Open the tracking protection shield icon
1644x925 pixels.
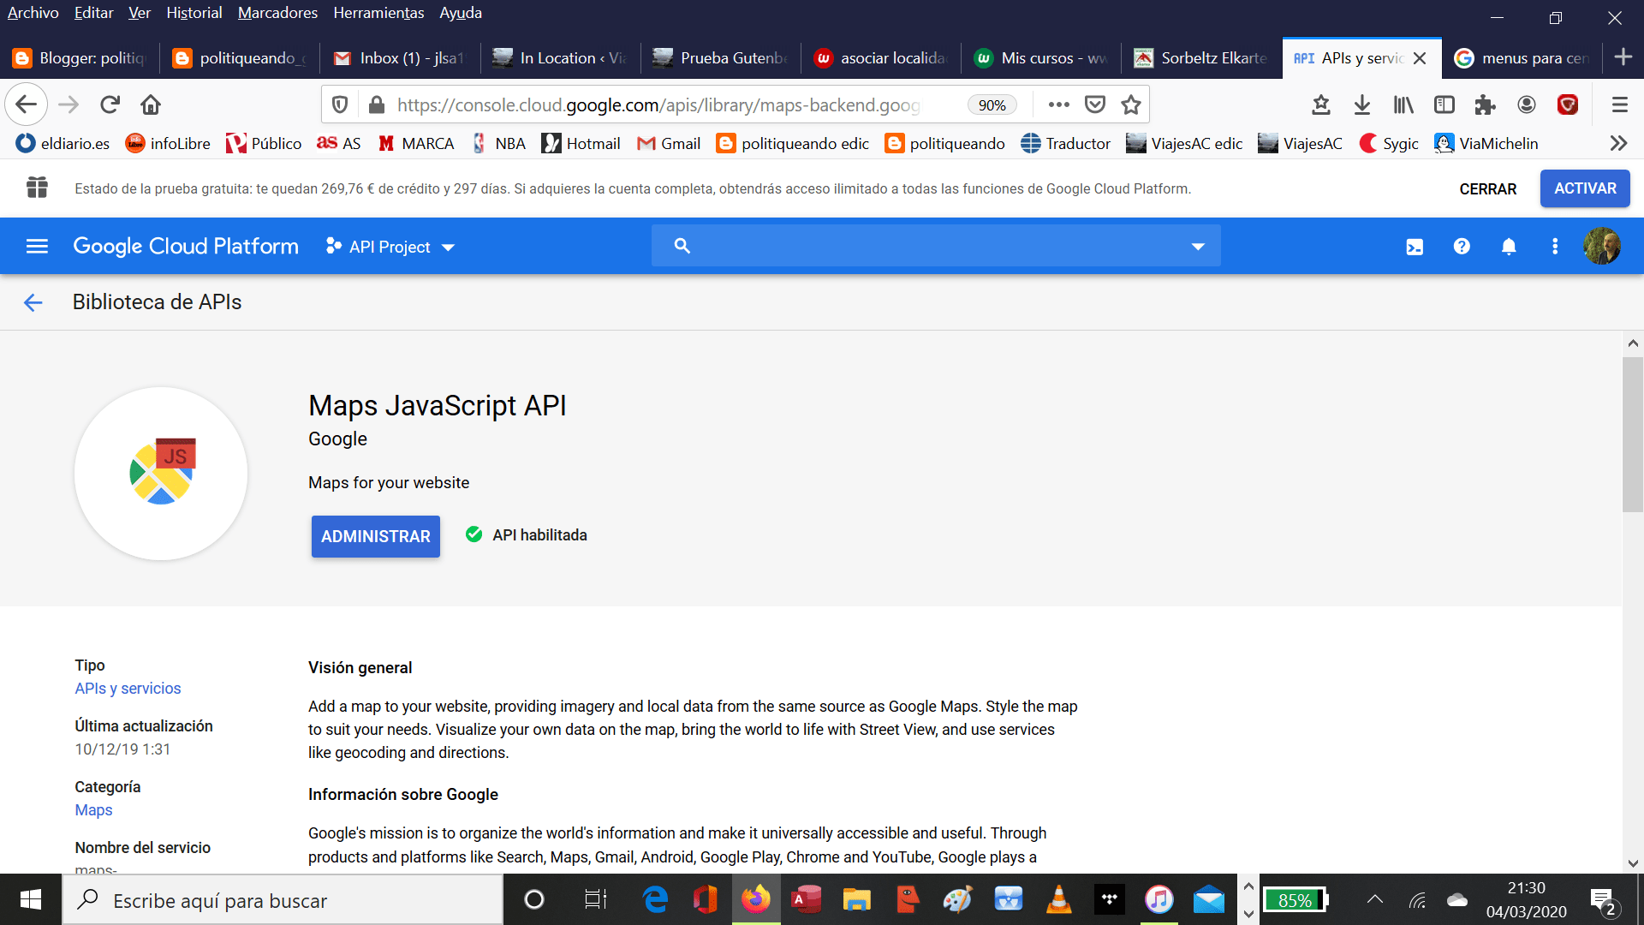point(340,104)
